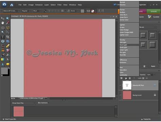Click the text color swatch in options bar
The width and height of the screenshot is (161, 122).
(x=83, y=11)
